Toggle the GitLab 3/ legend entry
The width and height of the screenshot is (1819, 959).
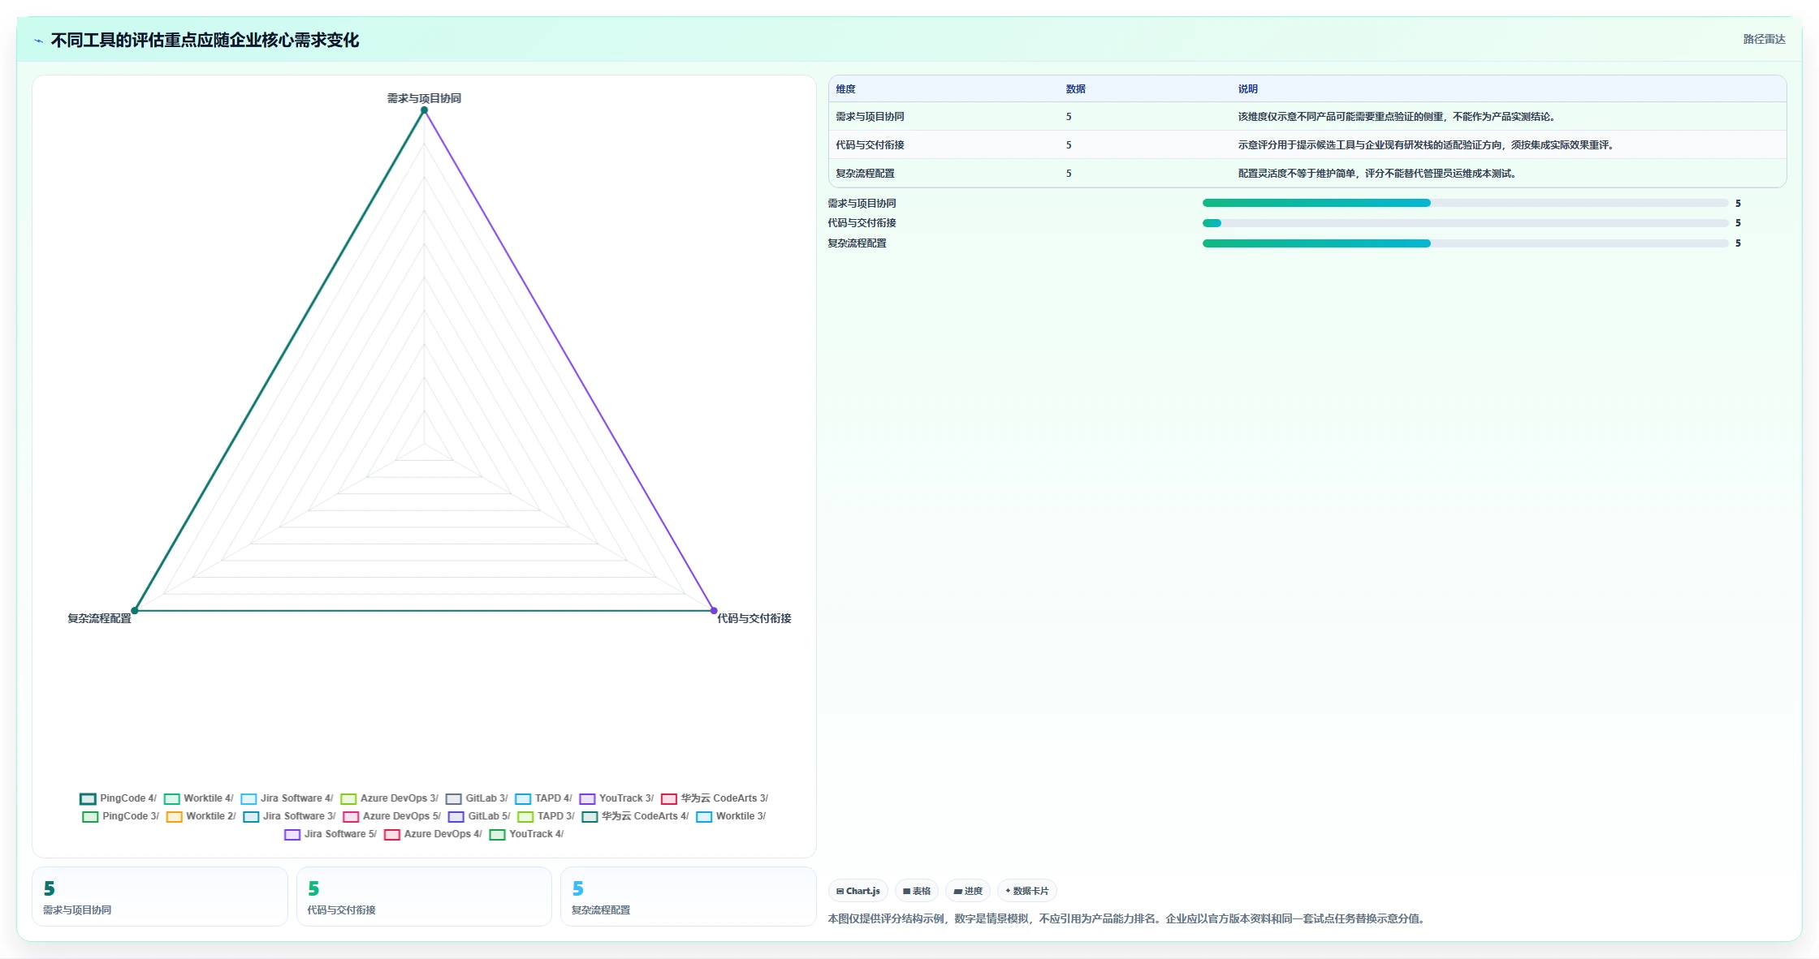477,798
